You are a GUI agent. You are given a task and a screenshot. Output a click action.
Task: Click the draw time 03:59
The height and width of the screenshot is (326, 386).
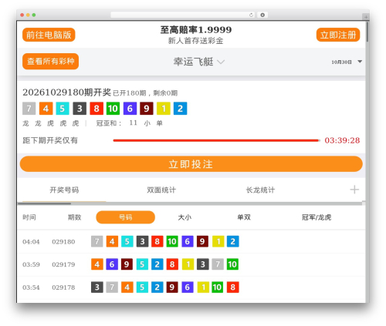coord(31,264)
